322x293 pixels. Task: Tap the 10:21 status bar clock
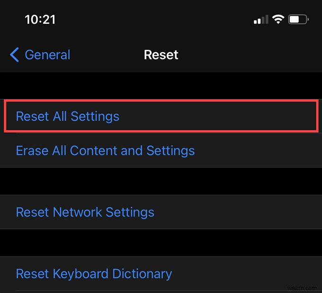point(40,19)
